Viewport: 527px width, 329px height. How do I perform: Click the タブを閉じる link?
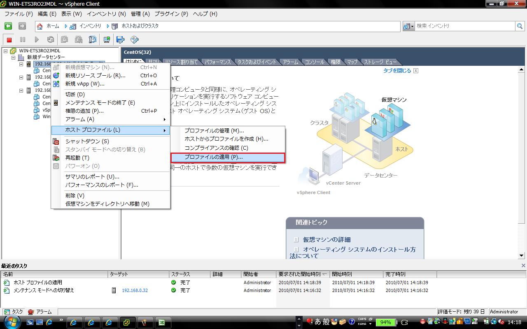tap(397, 71)
